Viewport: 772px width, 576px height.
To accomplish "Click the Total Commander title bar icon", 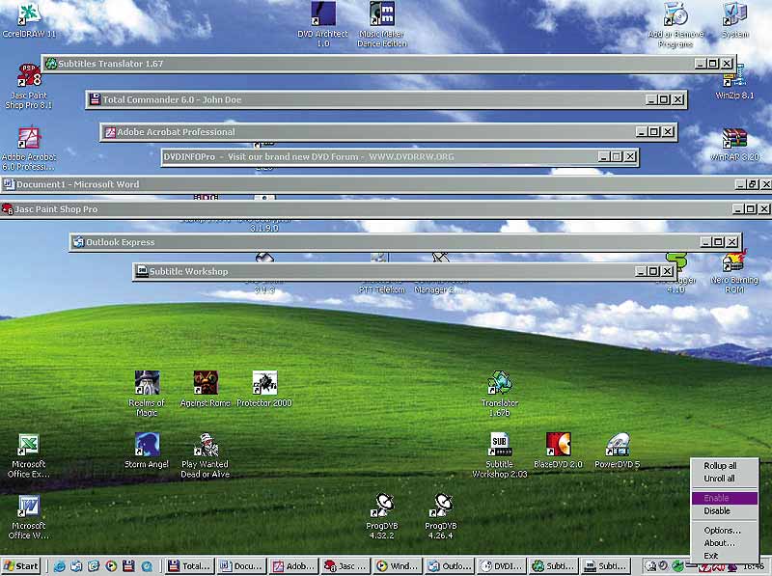I will 95,99.
